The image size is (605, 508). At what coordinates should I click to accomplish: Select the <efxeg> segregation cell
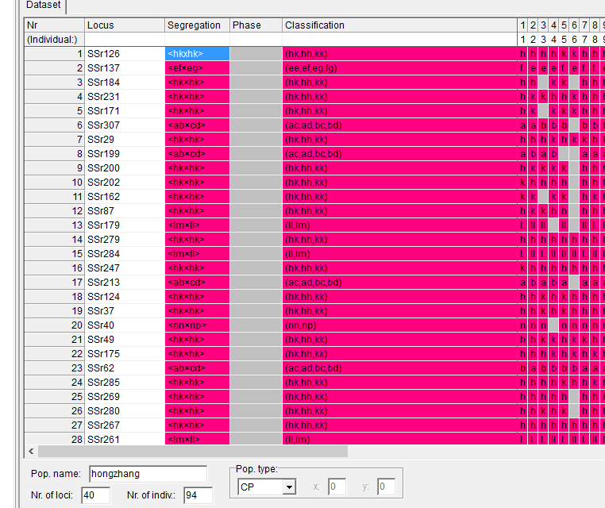197,68
